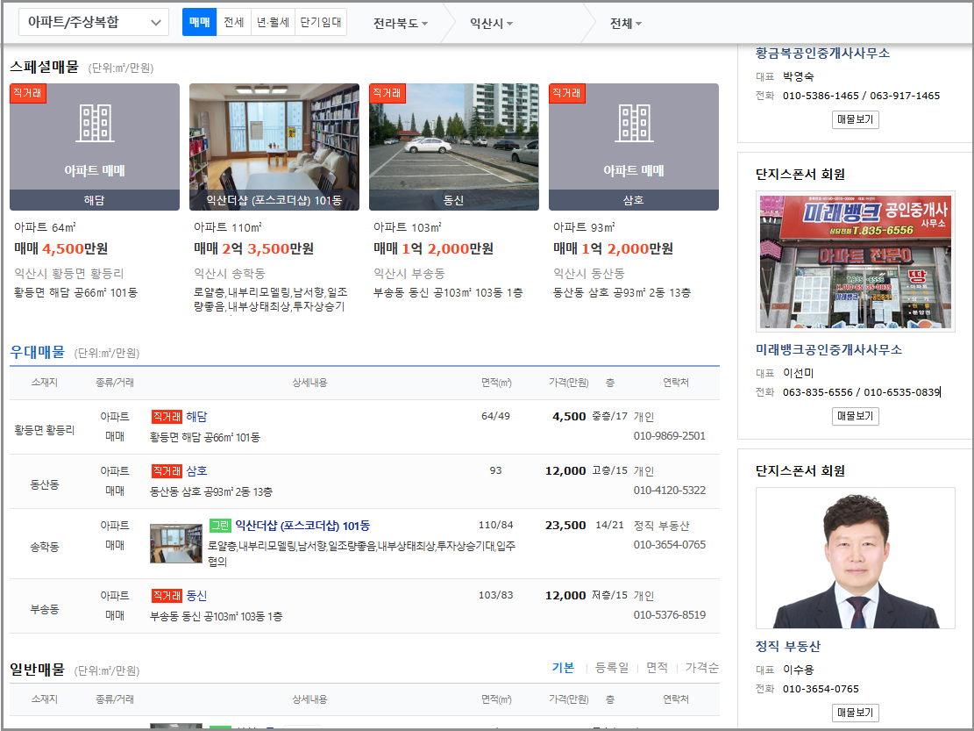This screenshot has height=731, width=974.
Task: Click the 직거래 badge on the 동신 card
Action: point(387,92)
